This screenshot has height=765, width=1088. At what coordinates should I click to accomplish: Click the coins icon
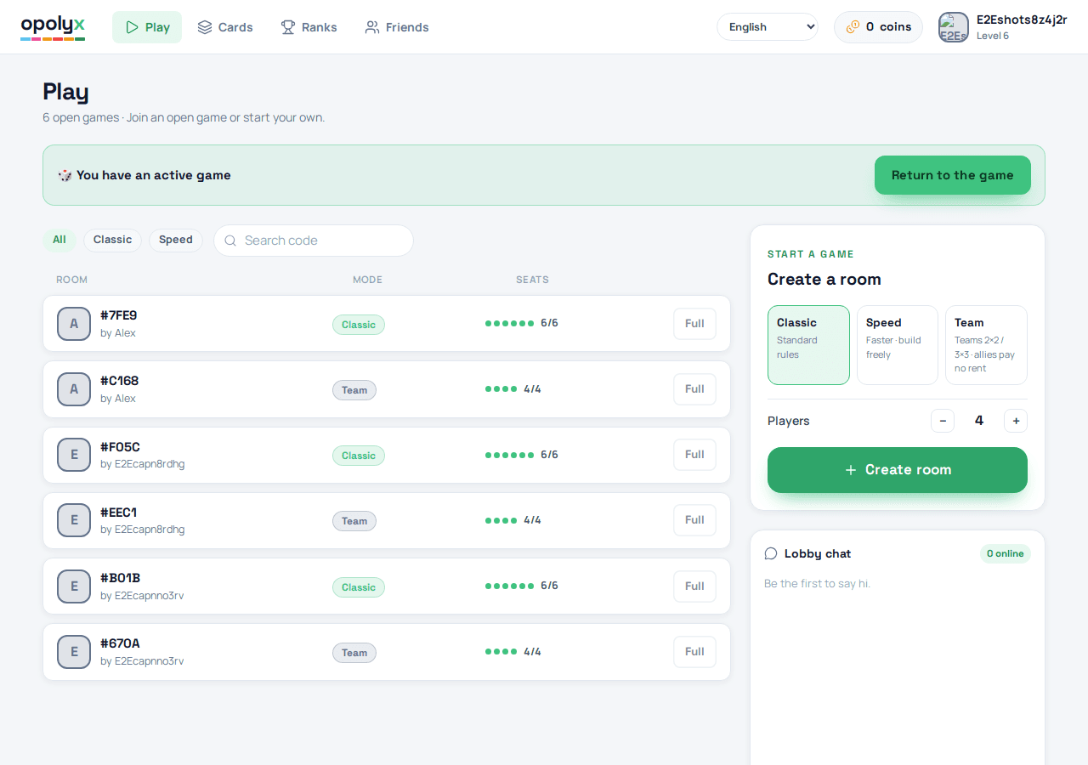tap(853, 27)
